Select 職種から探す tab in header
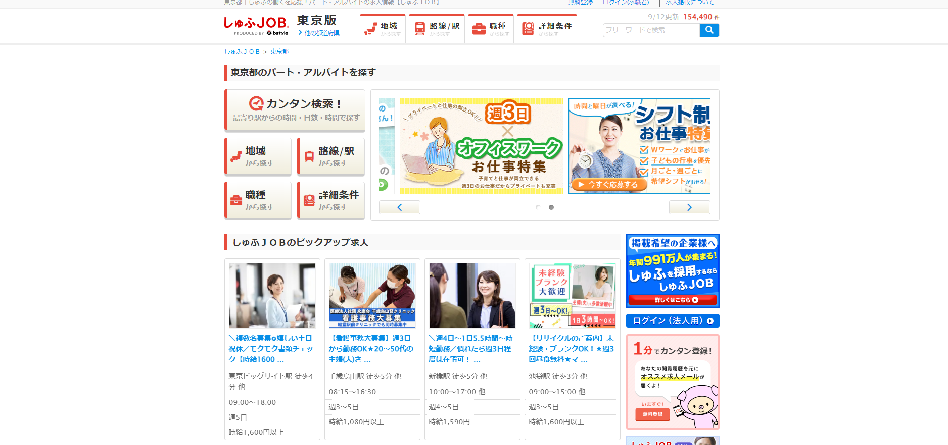The height and width of the screenshot is (445, 948). 491,29
